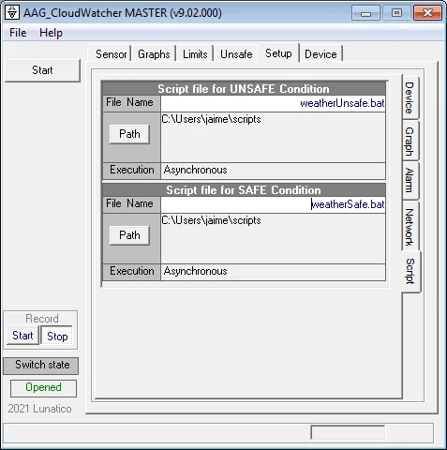Click the weatherSafe.bat file name field
The image size is (447, 450).
click(273, 204)
